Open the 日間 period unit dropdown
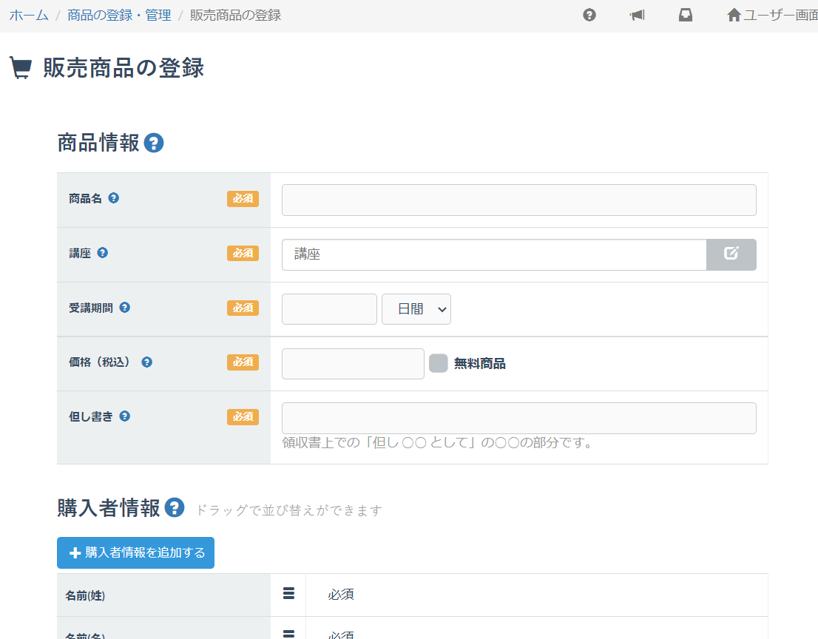The image size is (818, 639). coord(416,309)
